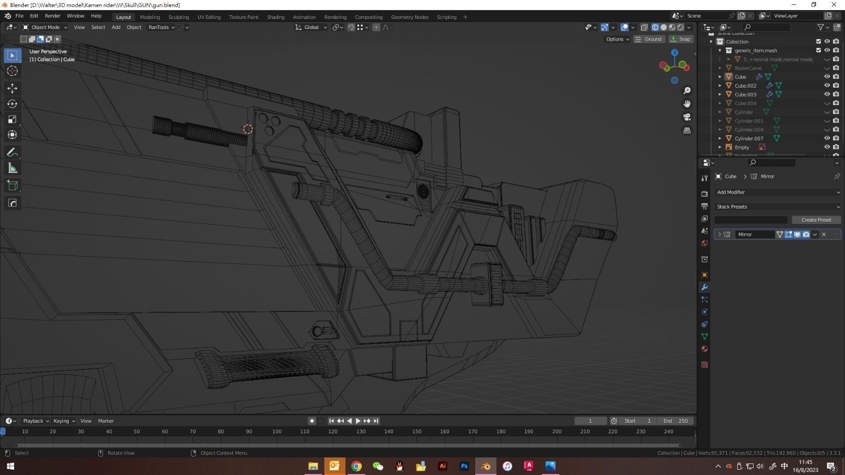This screenshot has height=475, width=845.
Task: Select the Cursor tool in viewport toolbar
Action: coord(12,71)
